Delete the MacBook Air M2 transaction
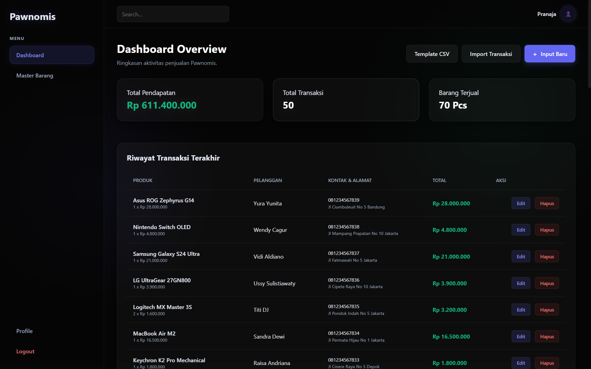591x369 pixels. tap(547, 336)
